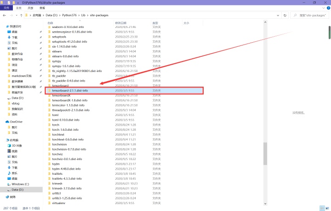Switch to the 共享 ribbon tab
Image resolution: width=331 pixels, height=211 pixels.
[30, 8]
